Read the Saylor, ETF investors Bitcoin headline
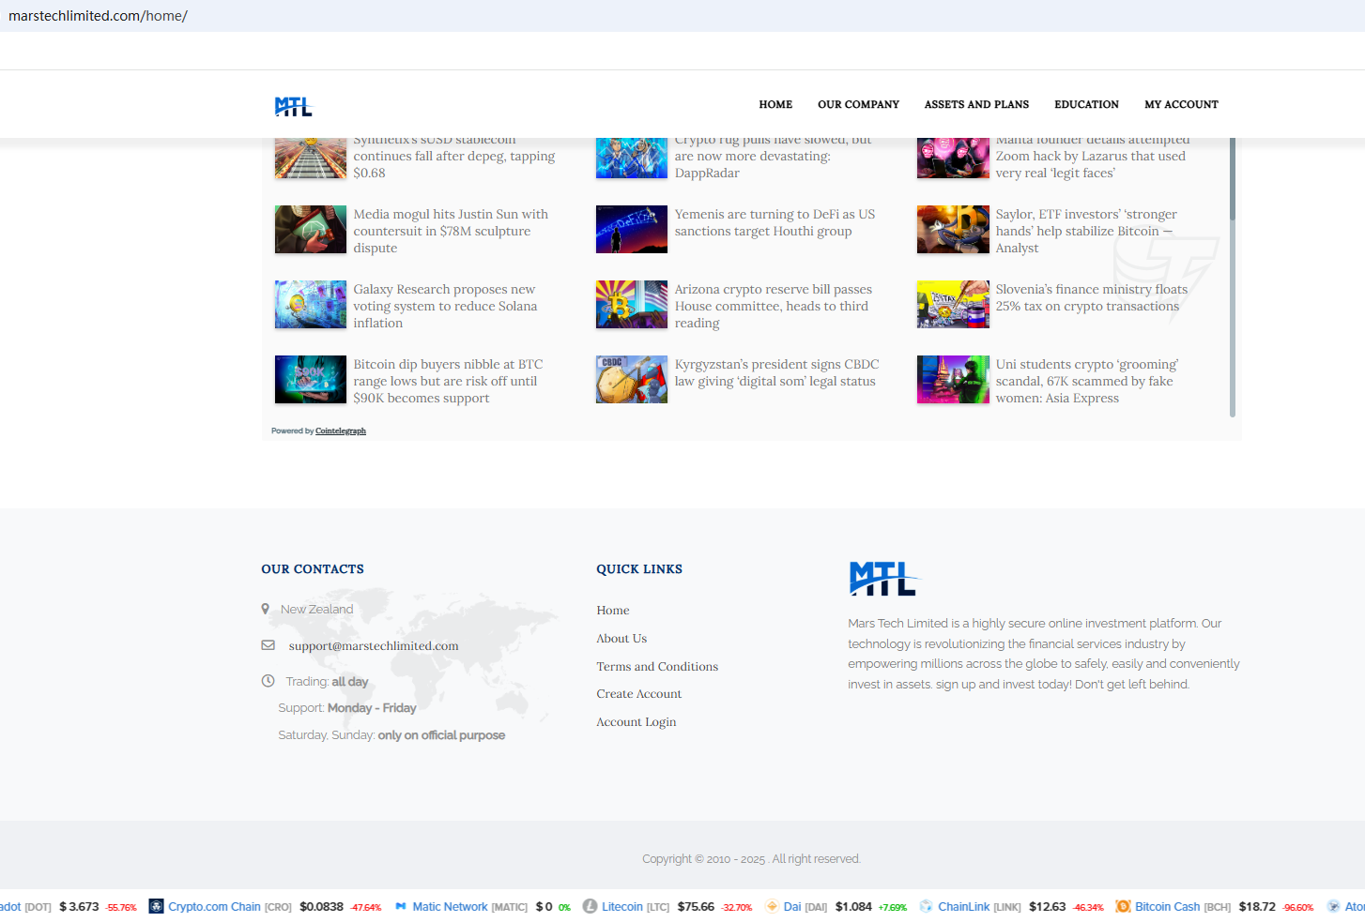The width and height of the screenshot is (1365, 922). 1086,231
